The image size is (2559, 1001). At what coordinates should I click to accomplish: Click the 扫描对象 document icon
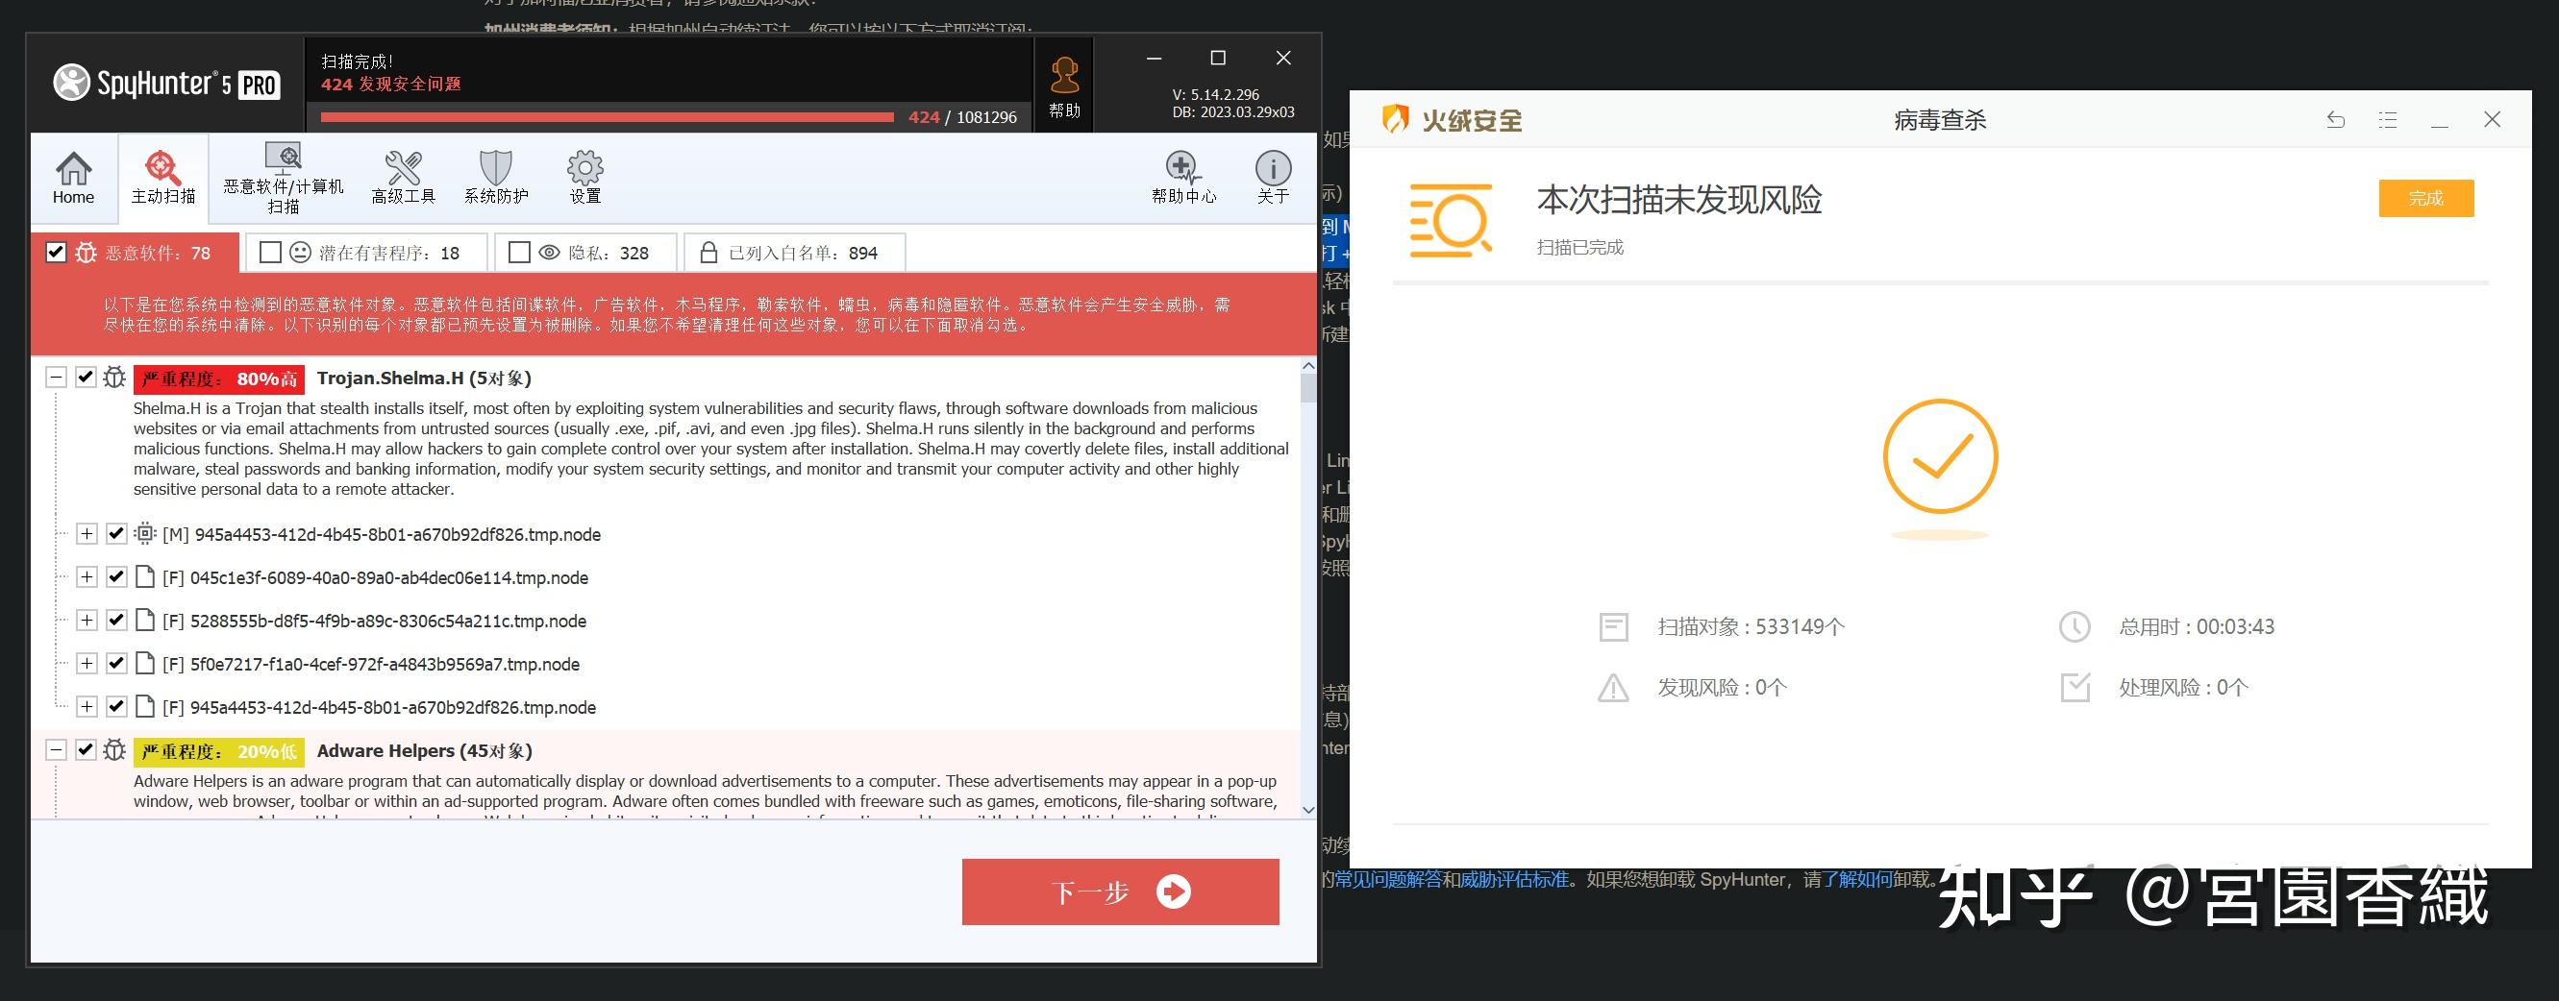(1613, 626)
